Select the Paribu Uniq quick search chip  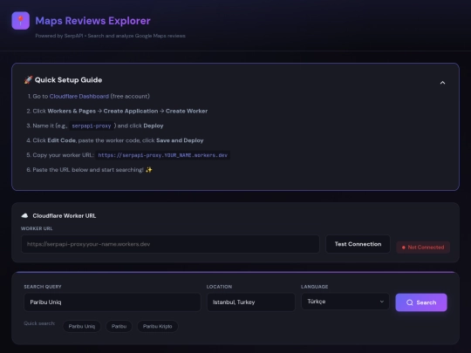pos(82,326)
